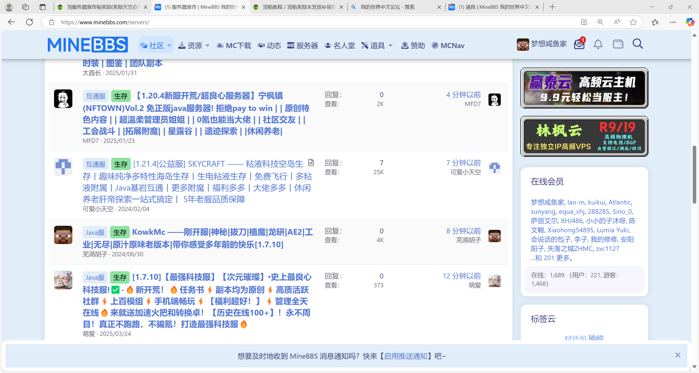
Task: Click the document icon next to SKYCRAFT title
Action: (x=311, y=163)
